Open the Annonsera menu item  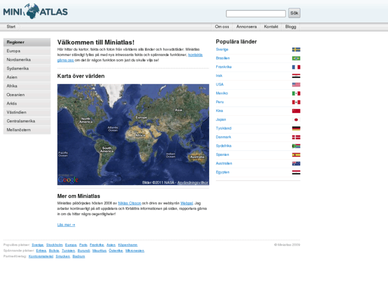pos(247,27)
